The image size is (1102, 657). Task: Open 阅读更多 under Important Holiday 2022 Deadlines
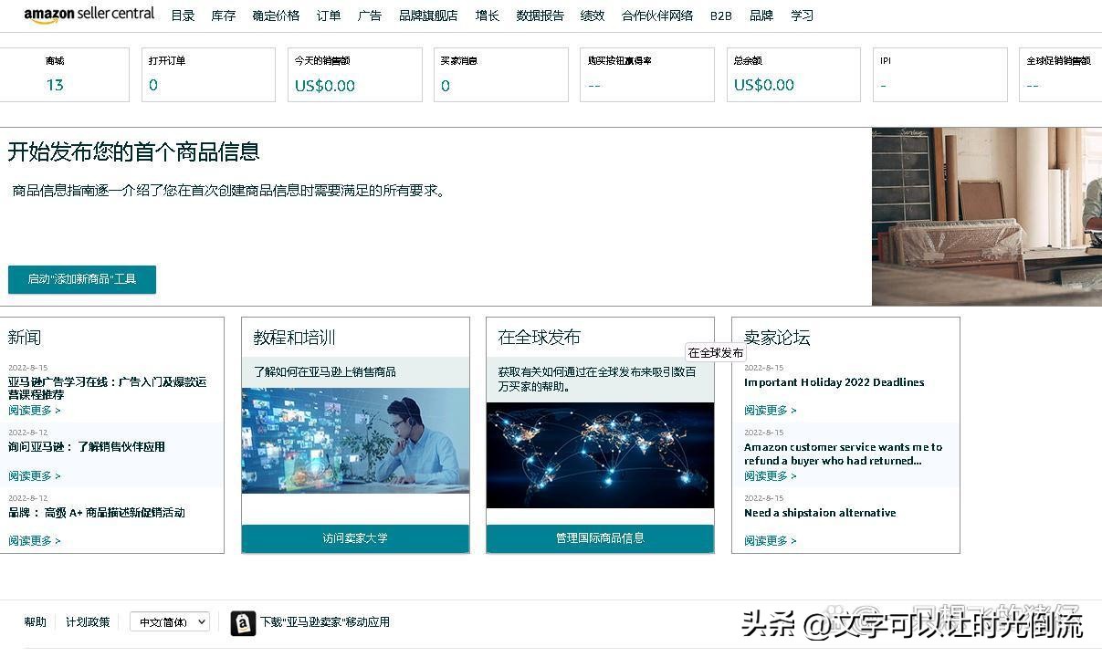point(765,410)
